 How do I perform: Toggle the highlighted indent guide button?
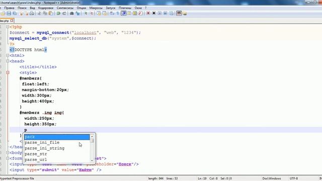pyautogui.click(x=124, y=14)
